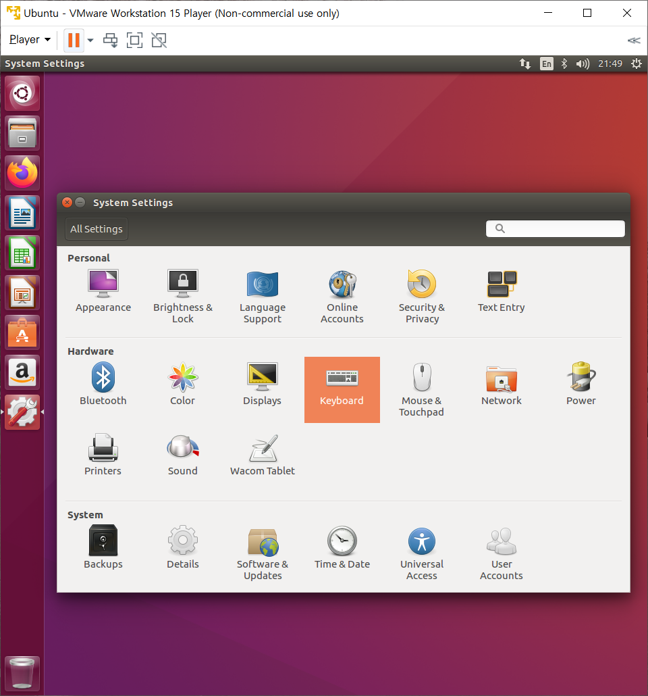Open Time & Date settings
Image resolution: width=648 pixels, height=696 pixels.
tap(342, 547)
